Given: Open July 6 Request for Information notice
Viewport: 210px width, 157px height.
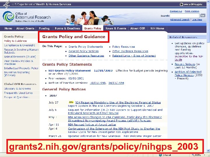Looking at the screenshot, I should coord(115,111).
